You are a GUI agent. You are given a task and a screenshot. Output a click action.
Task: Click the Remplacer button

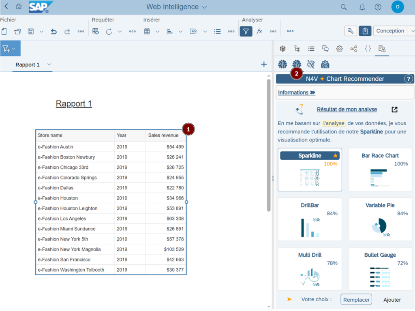pyautogui.click(x=356, y=300)
